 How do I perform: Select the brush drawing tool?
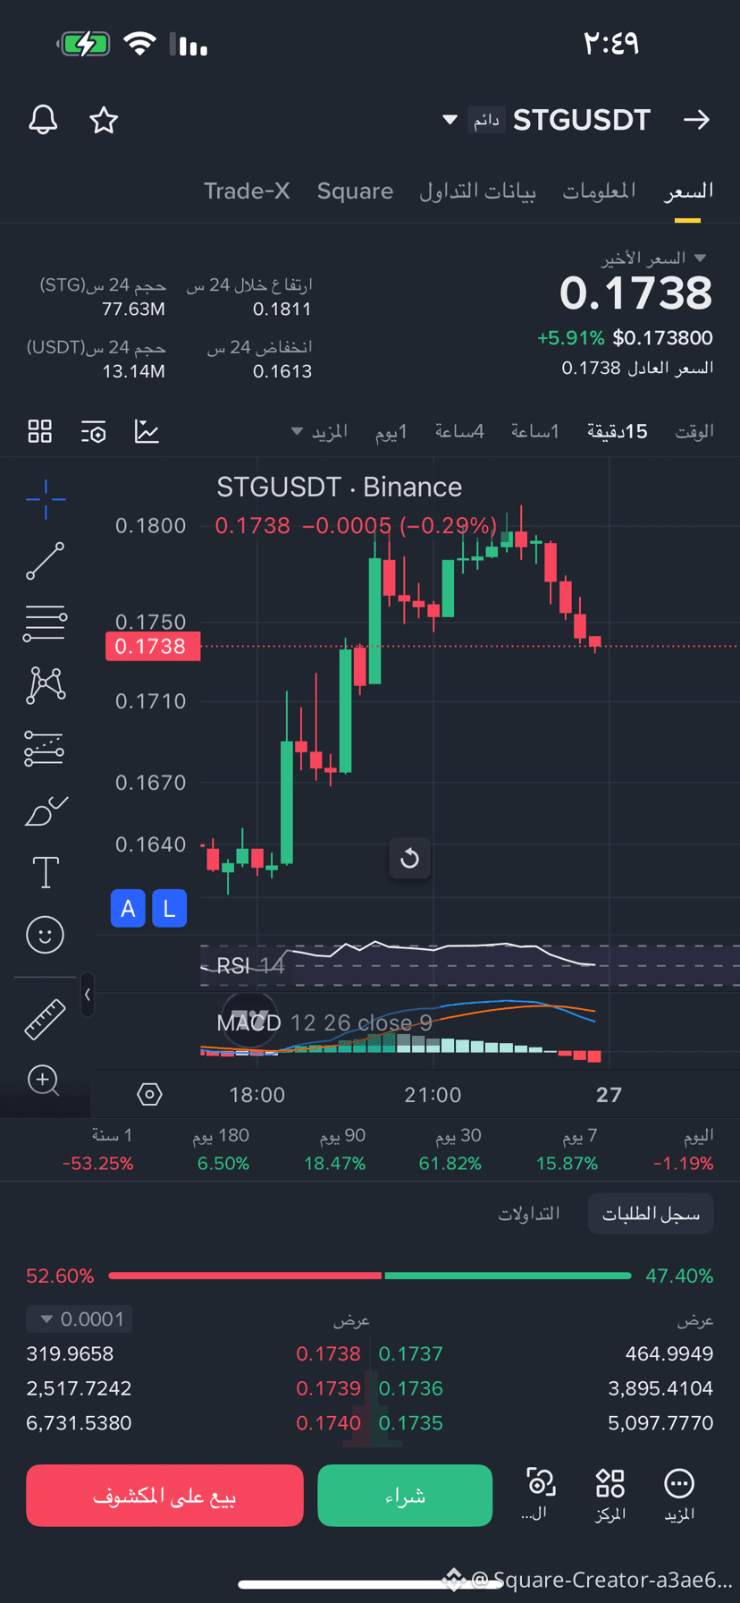(x=46, y=810)
